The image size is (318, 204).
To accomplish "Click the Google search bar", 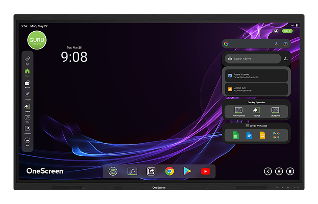I will coord(256,44).
